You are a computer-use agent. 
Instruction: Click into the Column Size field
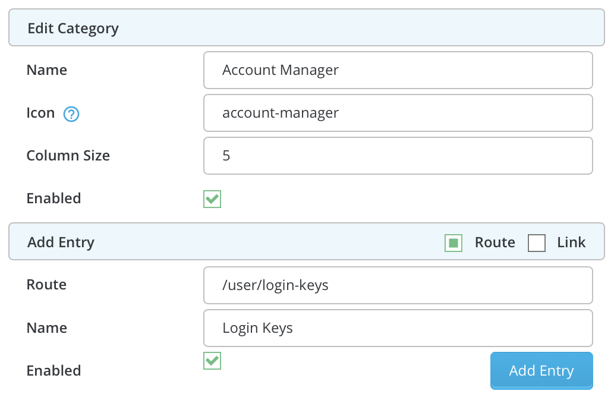[x=398, y=156]
